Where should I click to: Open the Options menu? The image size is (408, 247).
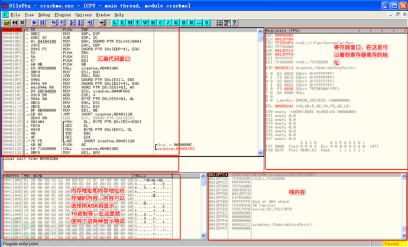coord(83,15)
